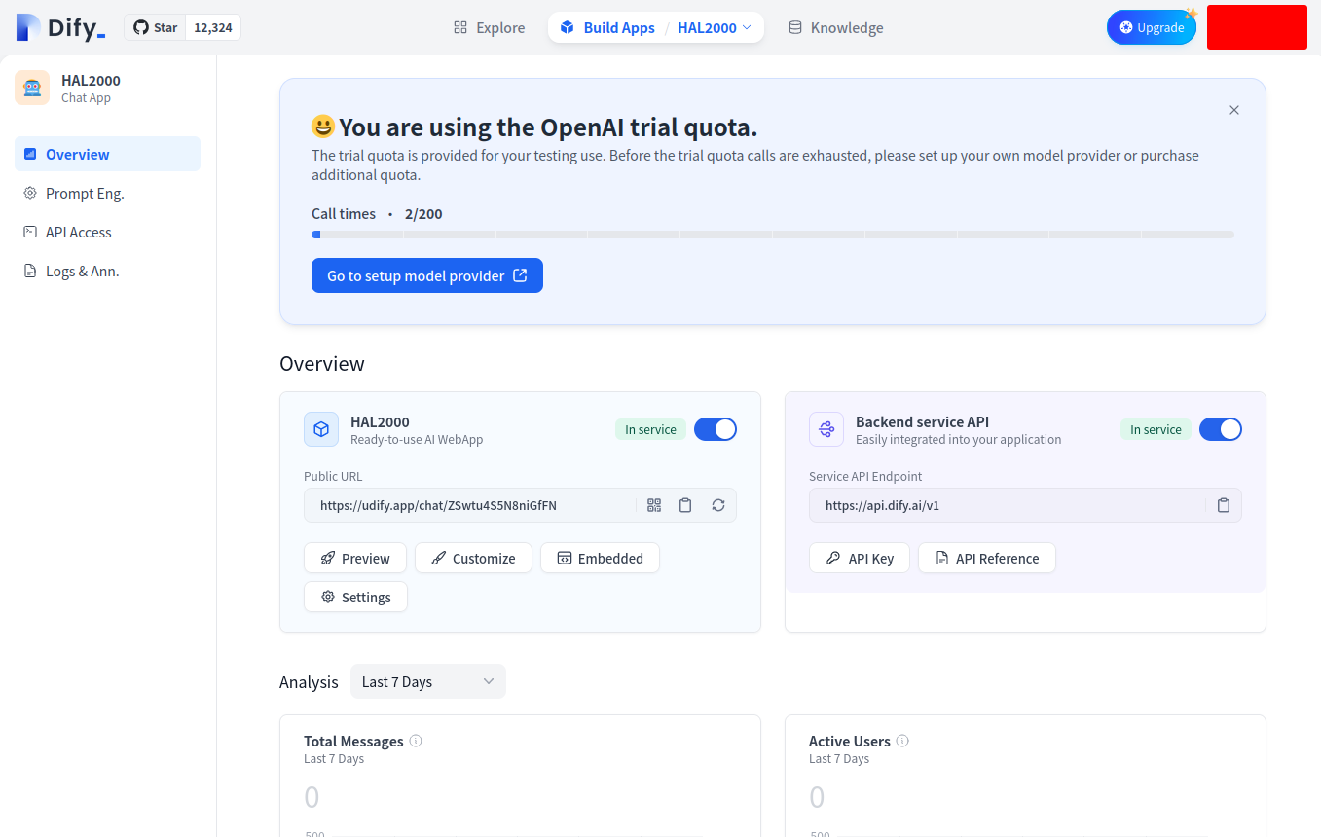This screenshot has height=837, width=1321.
Task: Go to the Build Apps tab
Action: 607,27
